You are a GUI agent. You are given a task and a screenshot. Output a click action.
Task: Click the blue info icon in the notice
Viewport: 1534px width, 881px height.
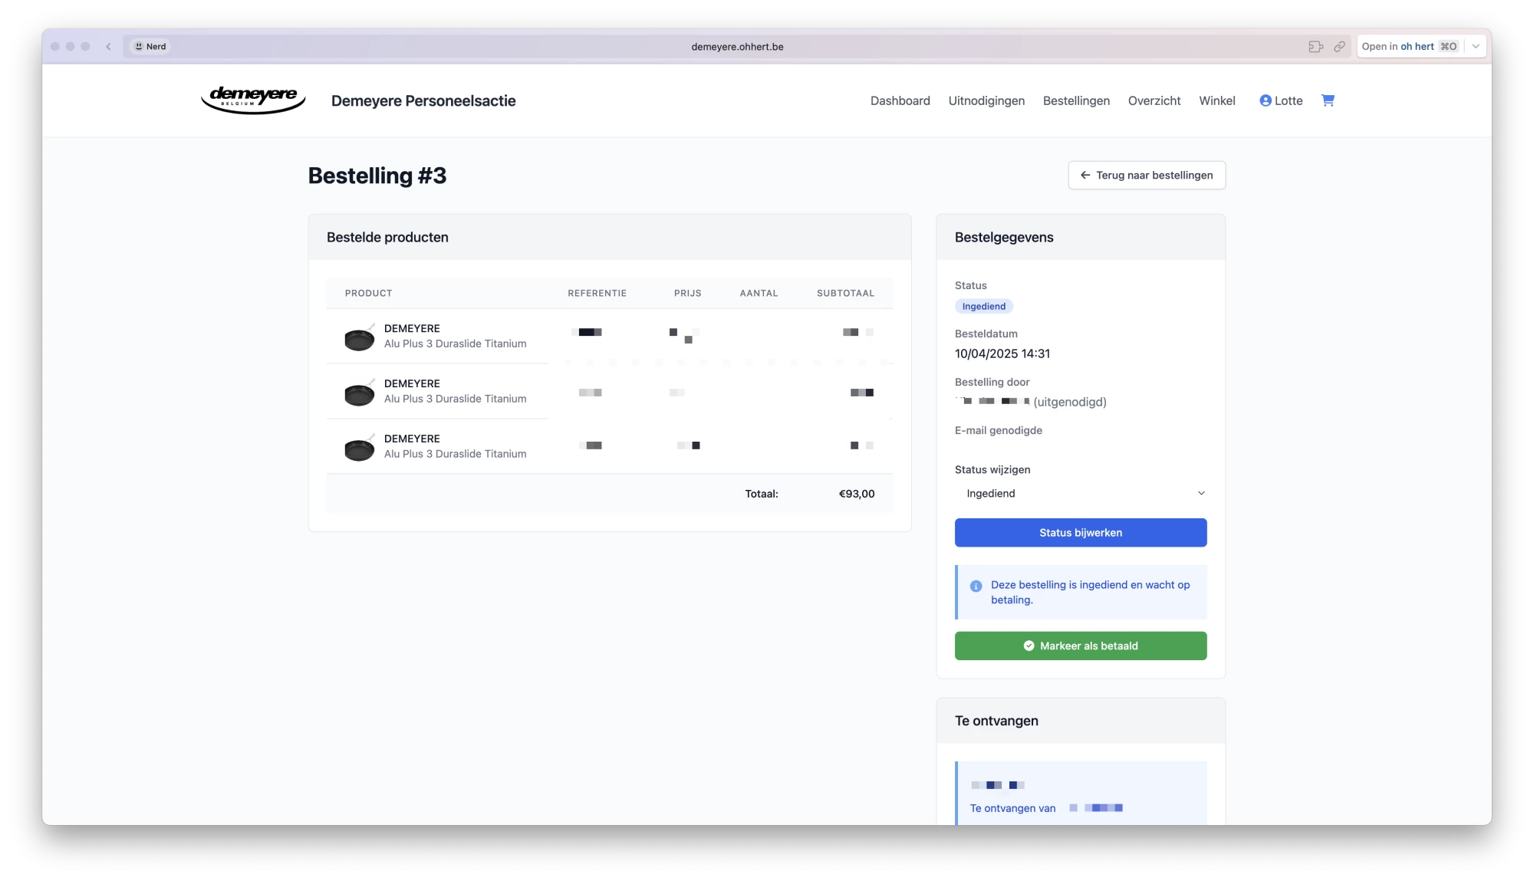click(x=976, y=586)
